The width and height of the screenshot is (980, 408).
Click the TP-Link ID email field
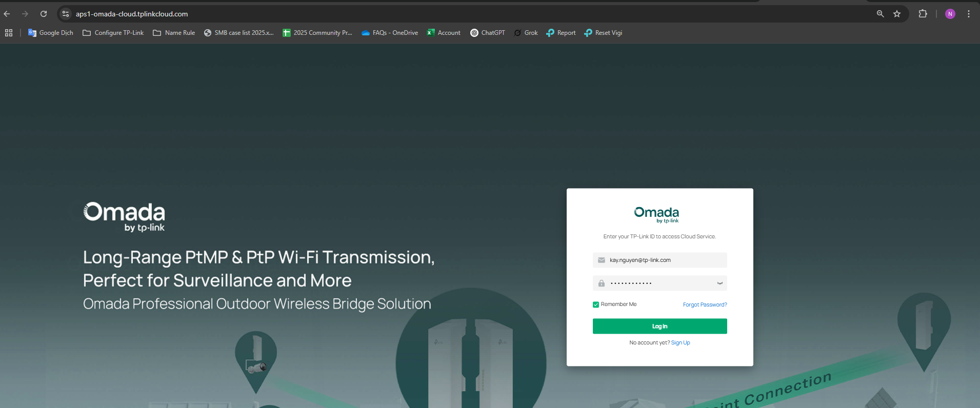(x=659, y=260)
